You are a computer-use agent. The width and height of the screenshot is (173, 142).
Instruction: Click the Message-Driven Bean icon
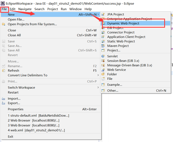[x=103, y=65]
